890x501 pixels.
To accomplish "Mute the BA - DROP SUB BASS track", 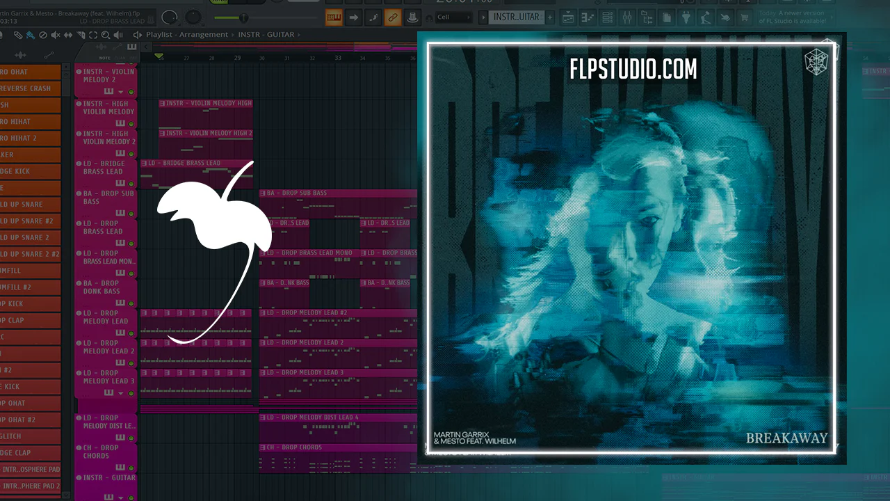I will click(131, 213).
